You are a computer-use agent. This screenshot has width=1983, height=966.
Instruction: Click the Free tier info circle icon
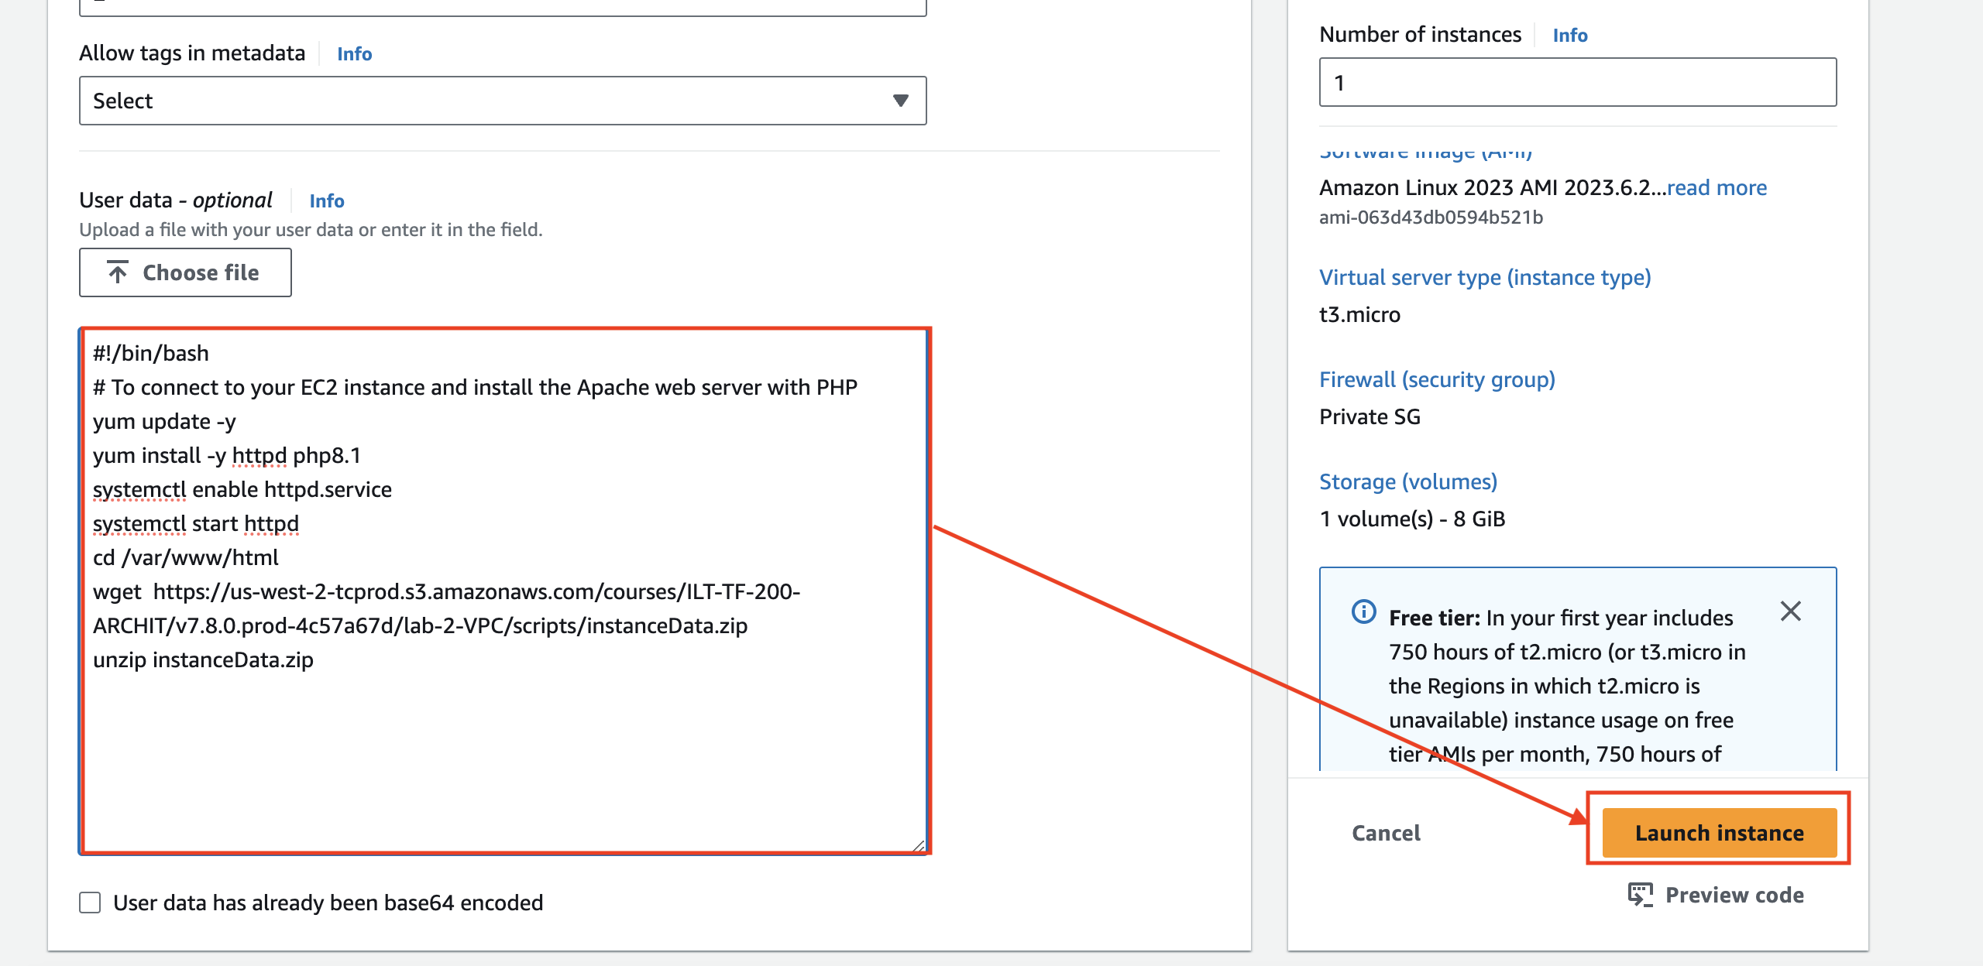1363,611
